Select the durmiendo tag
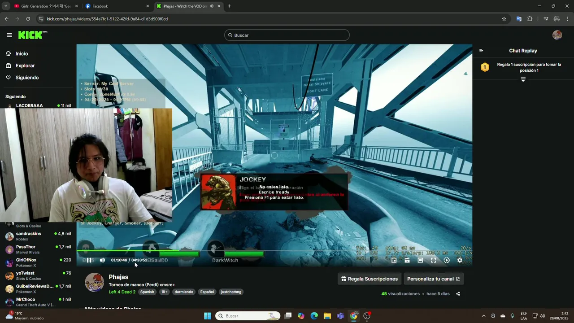 pos(184,292)
